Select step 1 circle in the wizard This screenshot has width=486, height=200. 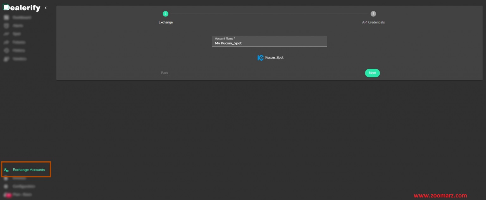(165, 14)
